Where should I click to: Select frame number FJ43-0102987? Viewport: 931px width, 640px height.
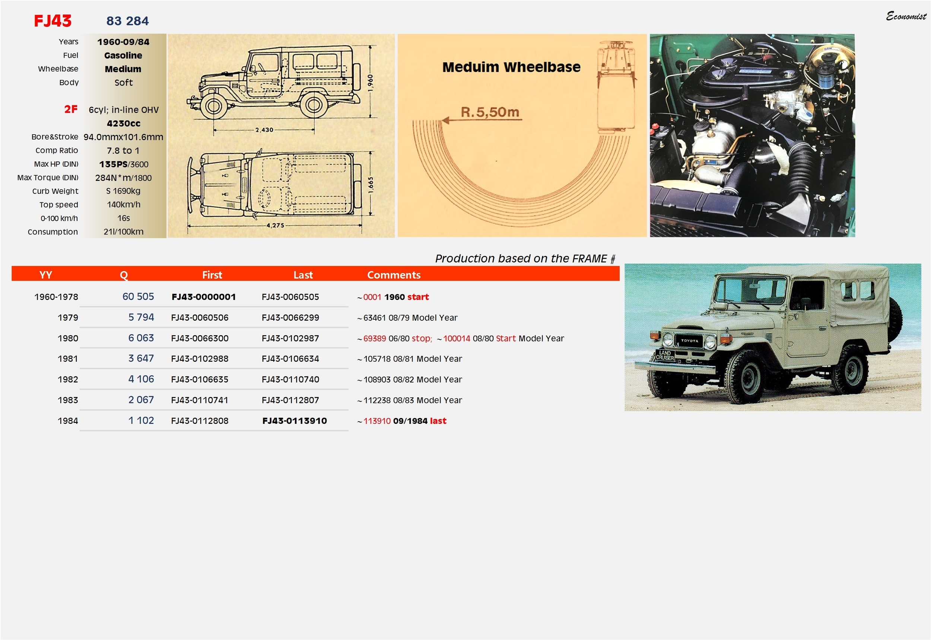290,339
